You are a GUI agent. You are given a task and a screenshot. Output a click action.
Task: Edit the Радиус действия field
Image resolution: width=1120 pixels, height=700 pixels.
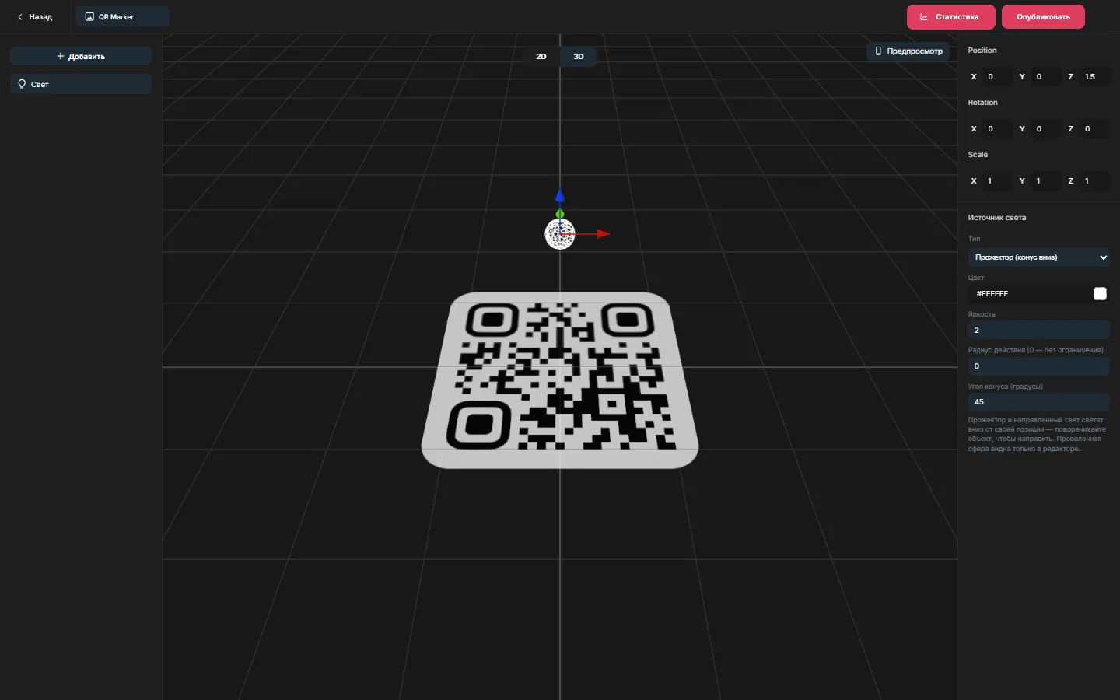click(1038, 366)
